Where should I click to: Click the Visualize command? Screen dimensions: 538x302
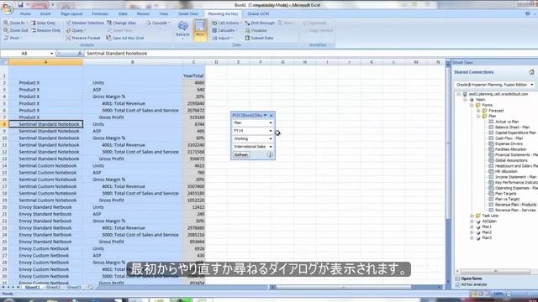(x=256, y=30)
